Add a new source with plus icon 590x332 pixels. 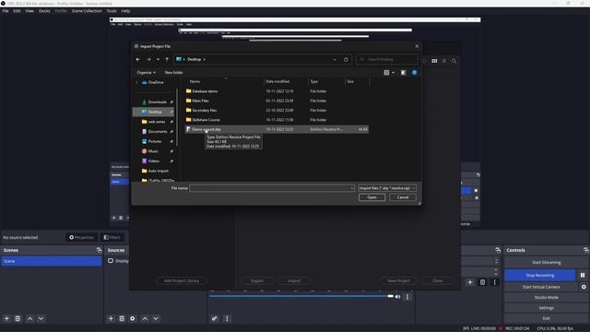pyautogui.click(x=111, y=318)
